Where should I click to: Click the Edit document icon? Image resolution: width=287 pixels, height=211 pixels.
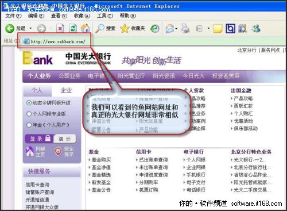click(199, 29)
